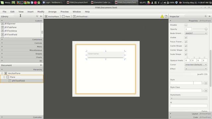The height and width of the screenshot is (119, 212).
Task: Click the JFXTextField hierarchy icon
Action: pos(10,81)
